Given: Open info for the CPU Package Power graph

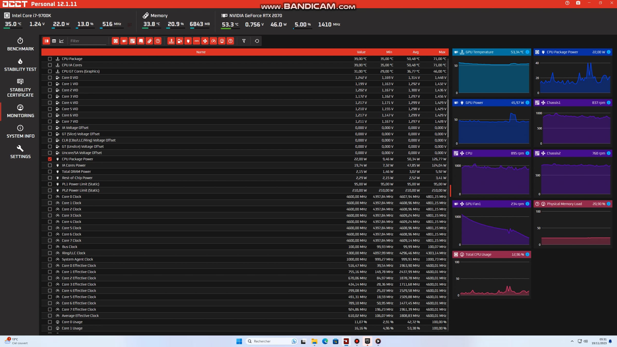Looking at the screenshot, I should pyautogui.click(x=609, y=52).
